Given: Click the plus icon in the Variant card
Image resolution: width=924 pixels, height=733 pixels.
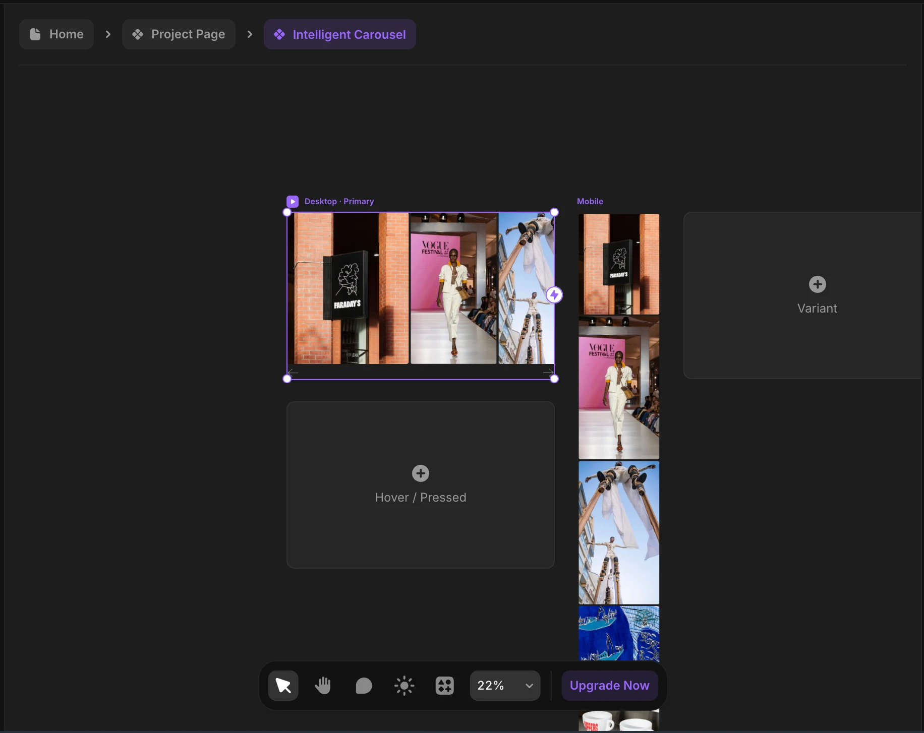Looking at the screenshot, I should tap(818, 284).
